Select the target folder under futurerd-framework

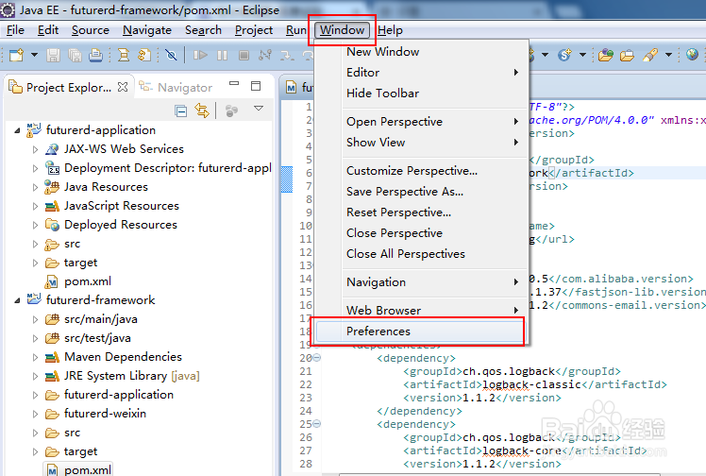80,451
